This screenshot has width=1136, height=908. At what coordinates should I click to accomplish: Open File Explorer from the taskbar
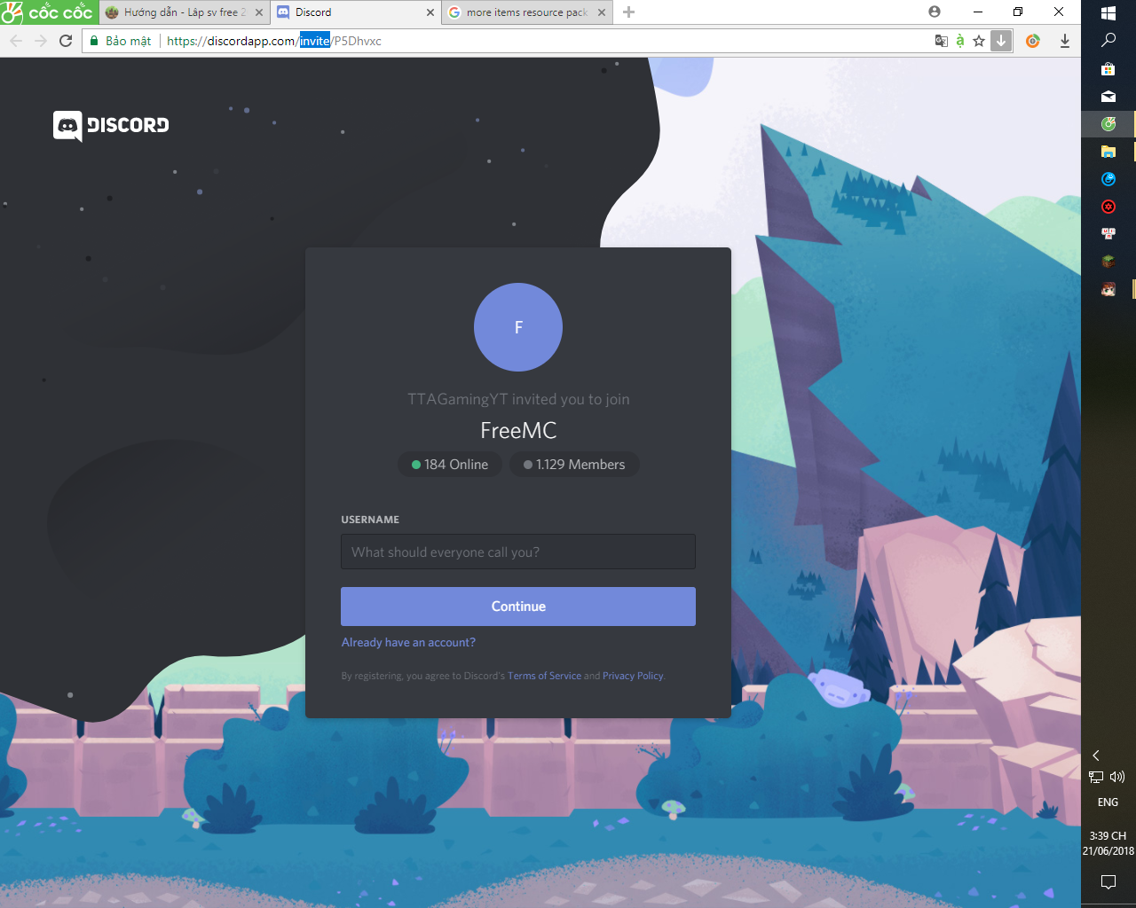click(1108, 152)
